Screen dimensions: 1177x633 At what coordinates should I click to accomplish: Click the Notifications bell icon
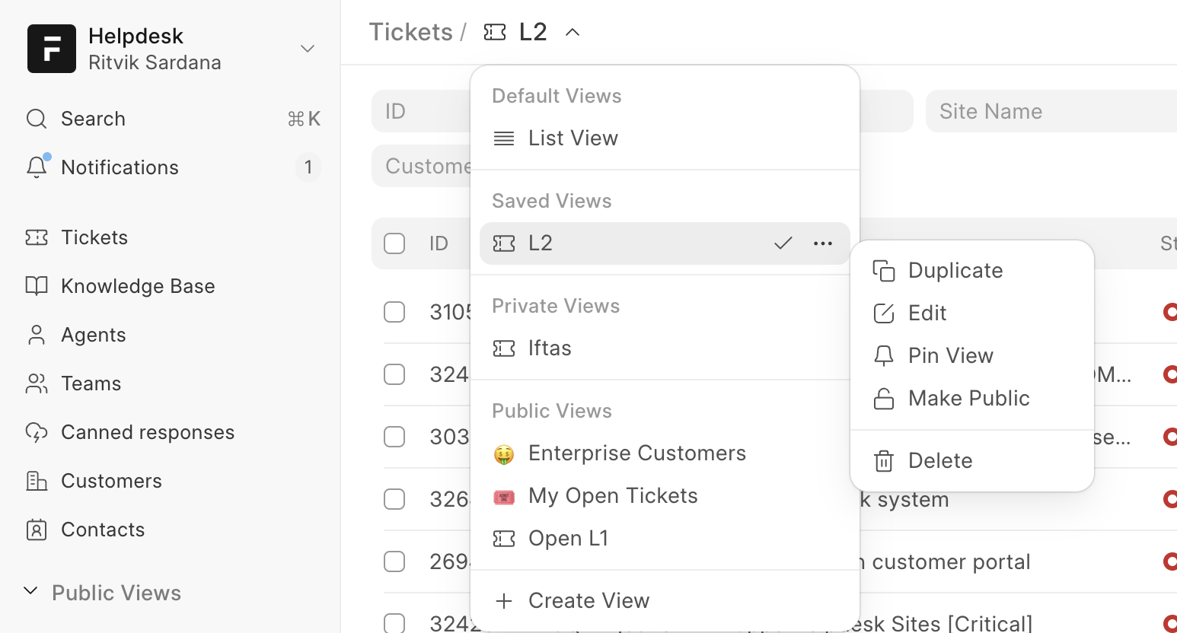(37, 167)
